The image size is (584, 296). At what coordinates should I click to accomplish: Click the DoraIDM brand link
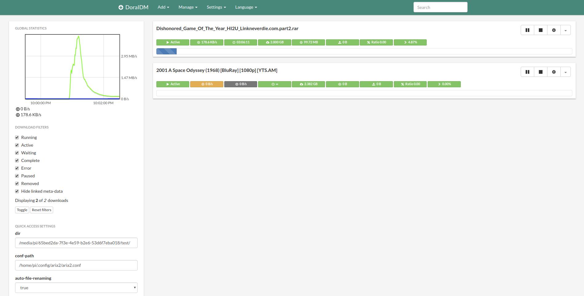pyautogui.click(x=134, y=7)
